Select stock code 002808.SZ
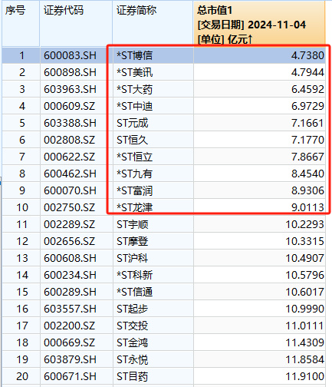This screenshot has height=387, width=332. [69, 140]
